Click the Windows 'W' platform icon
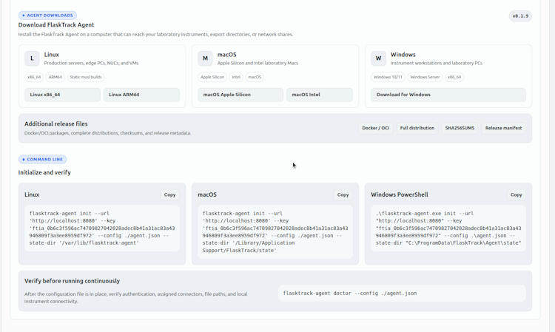Image resolution: width=555 pixels, height=332 pixels. click(x=378, y=58)
